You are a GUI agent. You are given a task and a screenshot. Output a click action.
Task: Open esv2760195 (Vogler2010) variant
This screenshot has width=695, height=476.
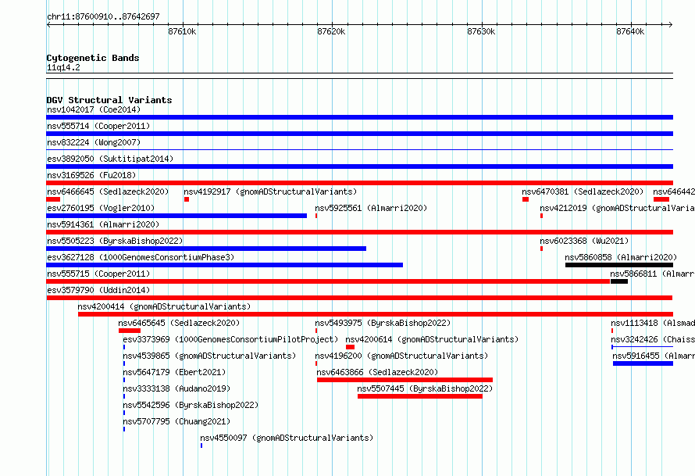pos(101,208)
